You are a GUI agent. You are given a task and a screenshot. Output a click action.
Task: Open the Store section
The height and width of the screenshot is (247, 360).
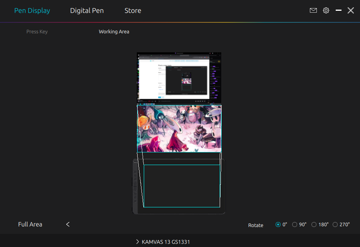coord(133,10)
